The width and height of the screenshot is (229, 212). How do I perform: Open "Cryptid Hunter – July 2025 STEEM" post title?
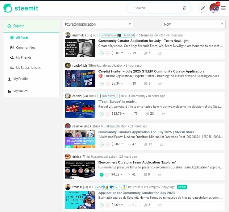pyautogui.click(x=151, y=71)
